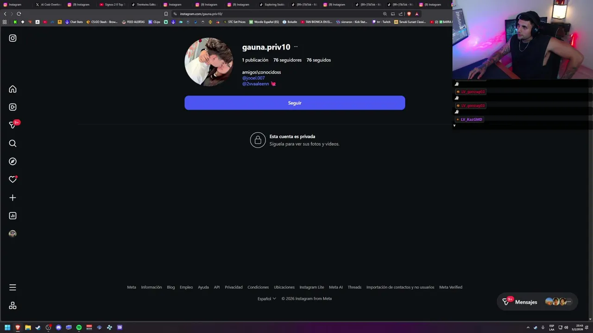Image resolution: width=593 pixels, height=333 pixels.
Task: Open the Español language dropdown
Action: tap(267, 299)
